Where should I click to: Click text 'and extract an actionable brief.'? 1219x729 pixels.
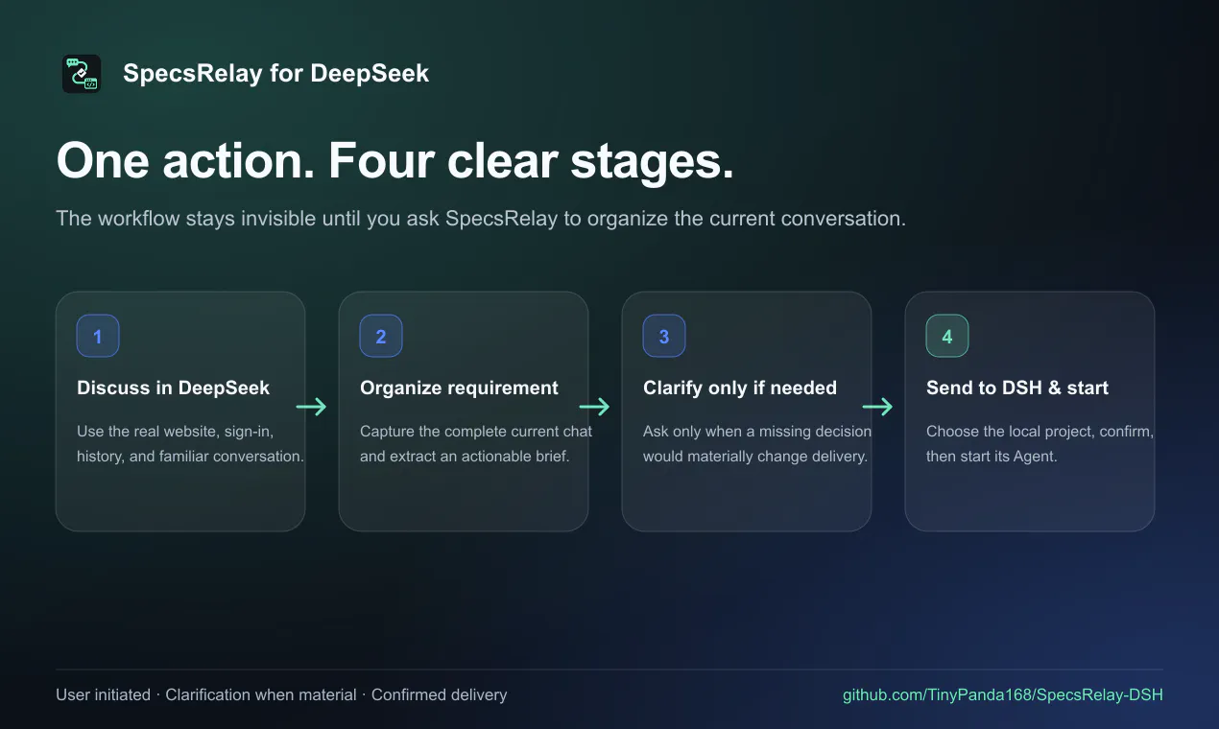[465, 457]
